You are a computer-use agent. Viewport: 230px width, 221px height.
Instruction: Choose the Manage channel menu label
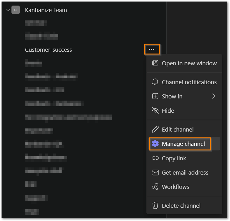(183, 144)
